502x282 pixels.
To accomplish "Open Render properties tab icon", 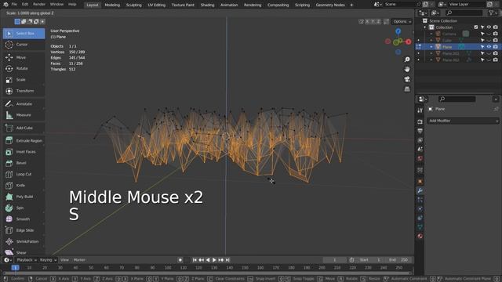I will click(420, 122).
